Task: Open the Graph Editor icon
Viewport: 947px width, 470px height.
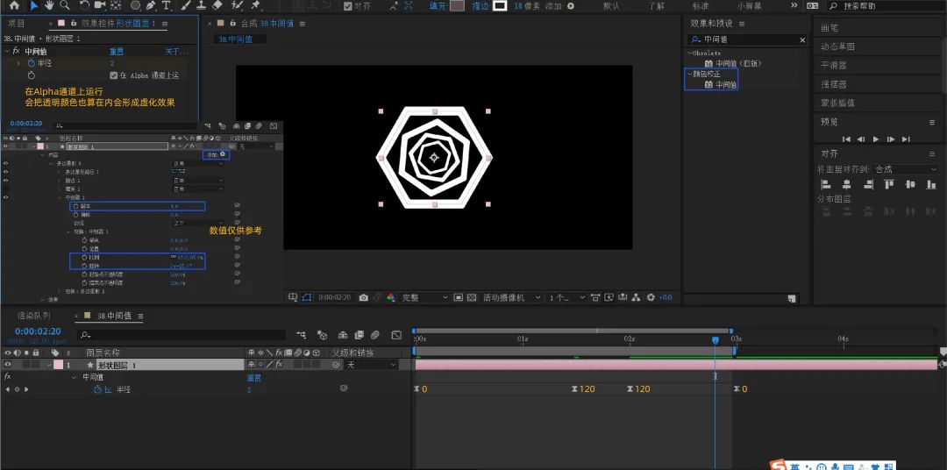Action: (x=396, y=334)
